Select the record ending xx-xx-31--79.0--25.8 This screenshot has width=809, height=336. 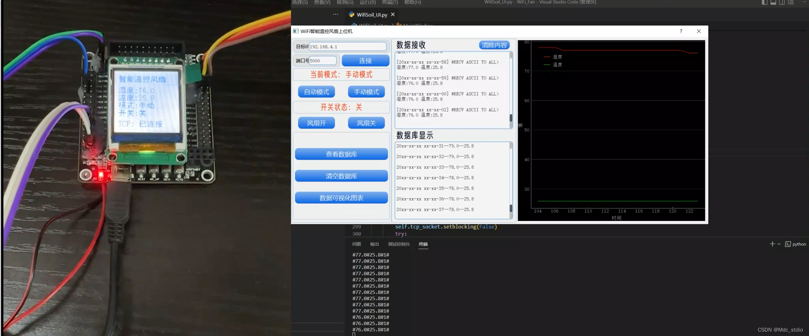coord(435,146)
